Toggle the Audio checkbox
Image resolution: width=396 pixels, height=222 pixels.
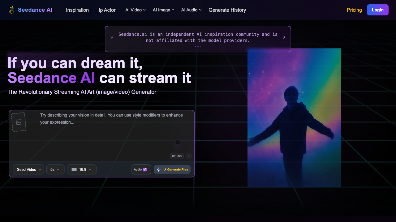(145, 170)
